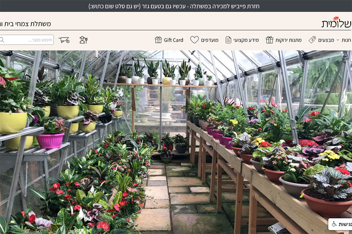Click the price tag icon beside מבצעים
This screenshot has height=234, width=352.
tap(312, 40)
